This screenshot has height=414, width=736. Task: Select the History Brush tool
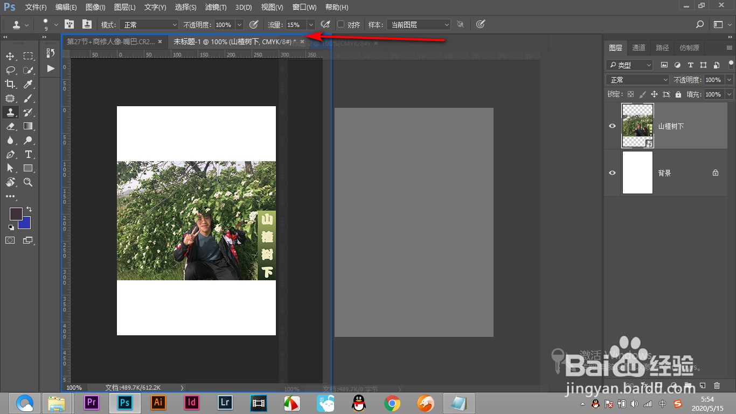[x=28, y=112]
